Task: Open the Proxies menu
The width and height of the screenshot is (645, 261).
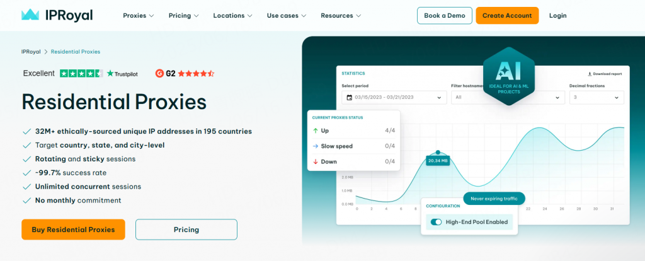Action: [138, 16]
